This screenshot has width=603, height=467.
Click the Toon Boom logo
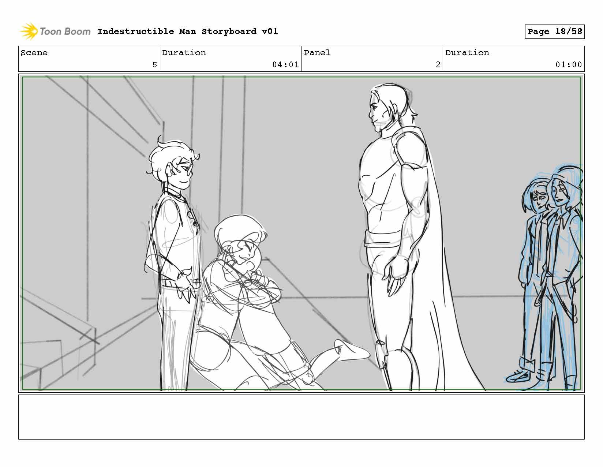55,31
